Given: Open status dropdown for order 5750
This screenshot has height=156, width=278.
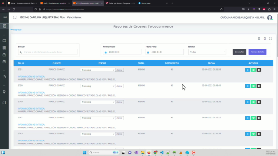Looking at the screenshot, I should coord(97,86).
